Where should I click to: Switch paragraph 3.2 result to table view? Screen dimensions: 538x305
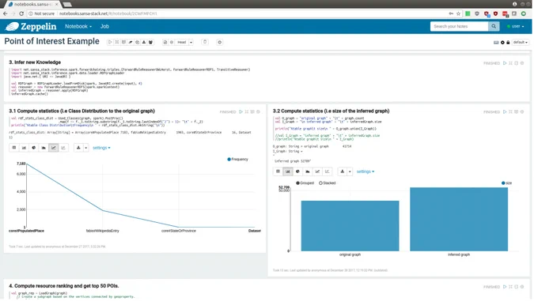tap(278, 171)
